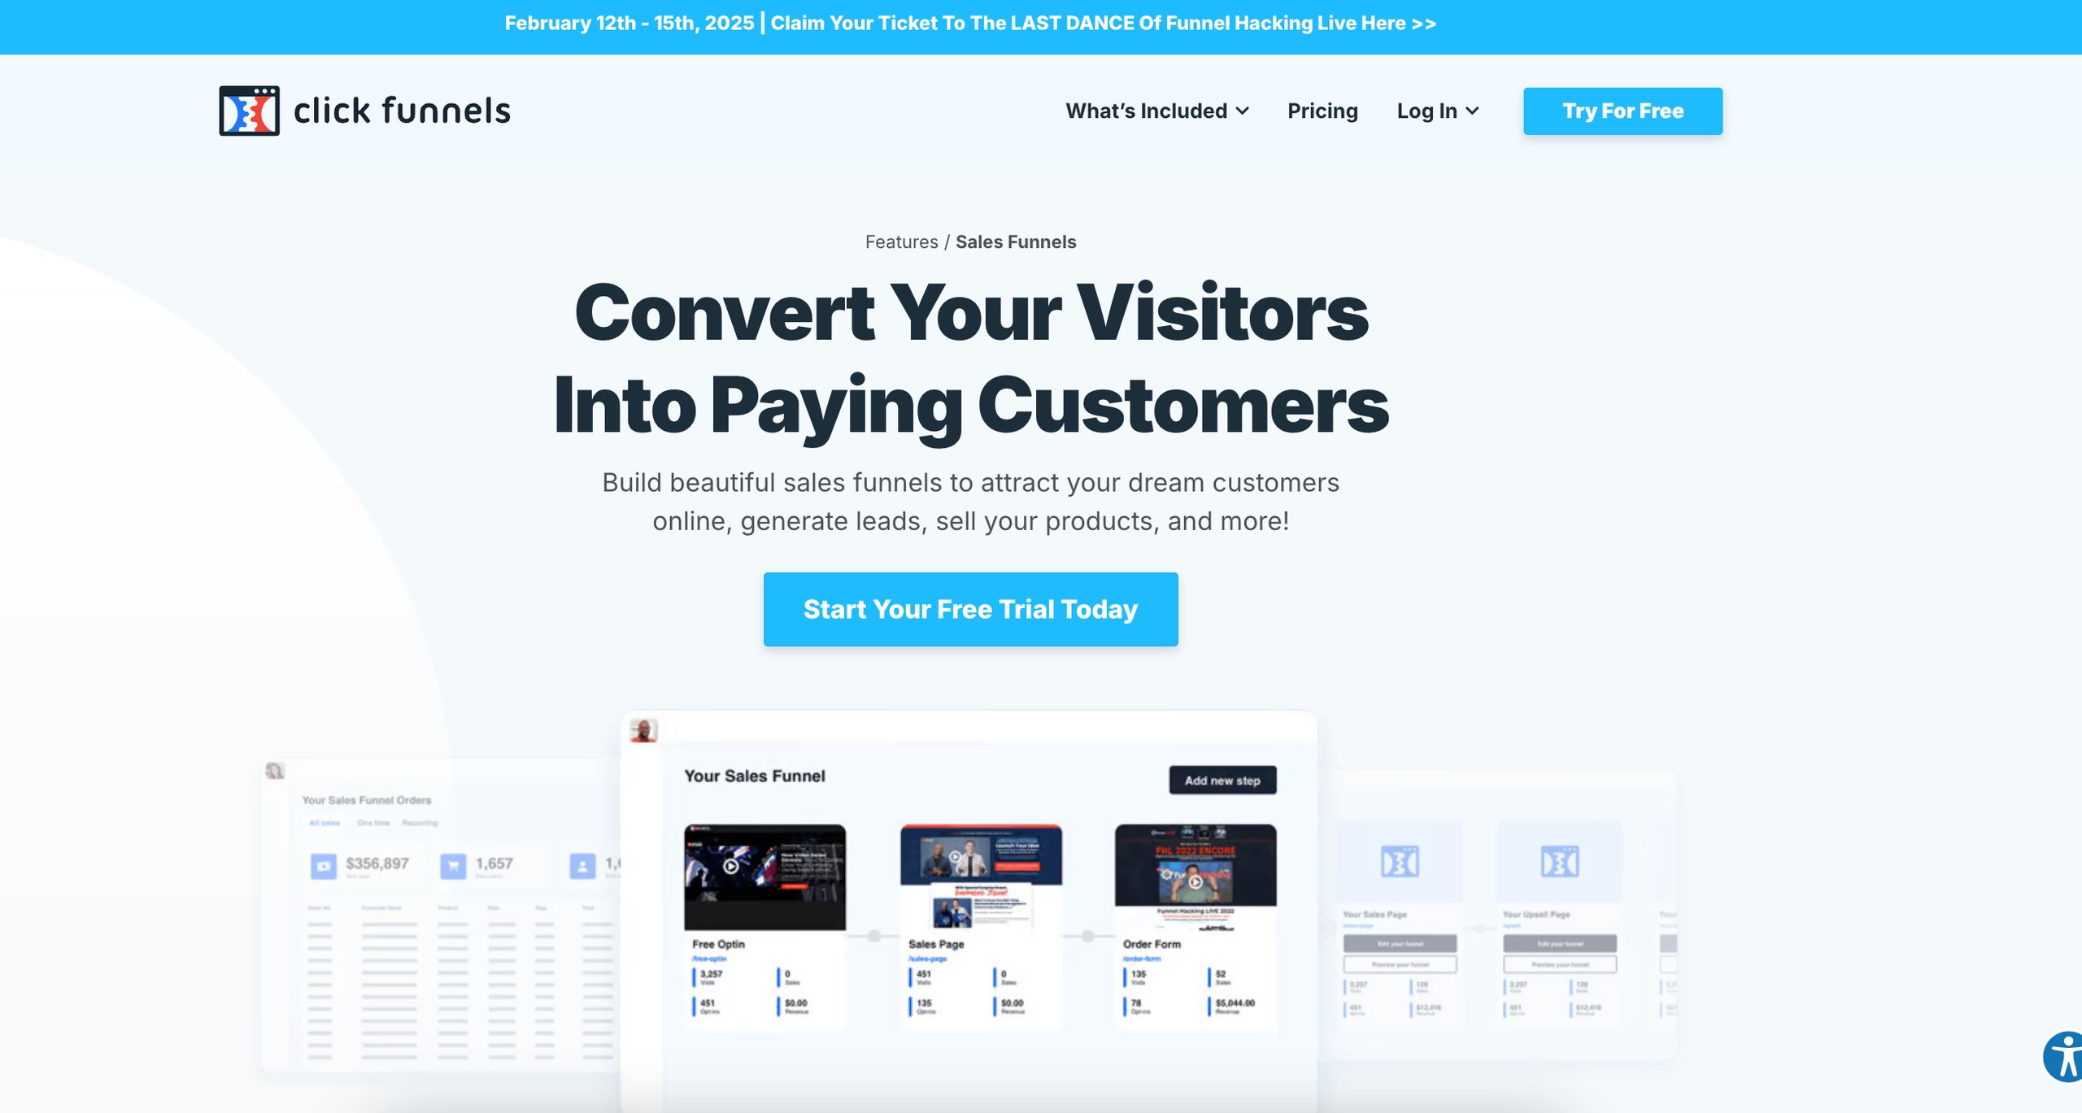Expand the Log In dropdown menu
This screenshot has width=2082, height=1113.
[1438, 110]
